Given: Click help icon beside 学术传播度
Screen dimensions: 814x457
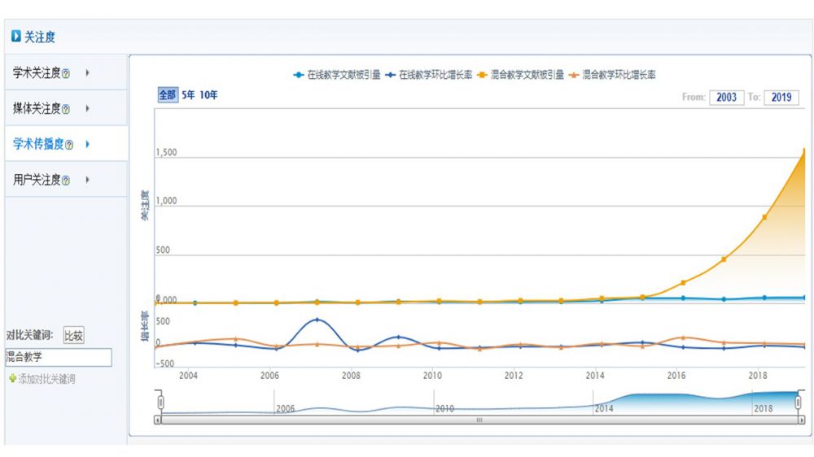Looking at the screenshot, I should point(69,146).
